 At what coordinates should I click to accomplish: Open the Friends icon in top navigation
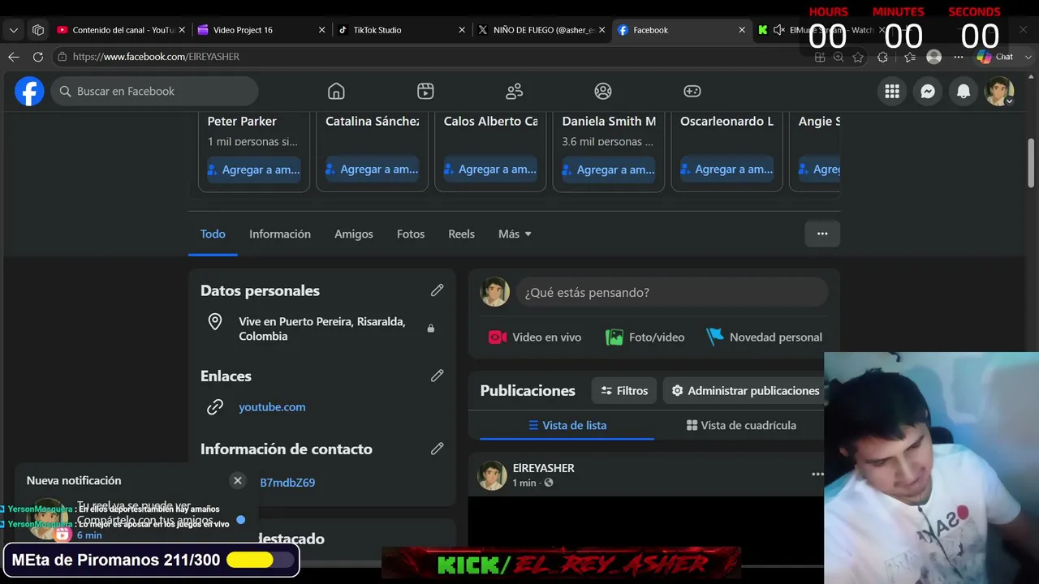click(x=514, y=91)
